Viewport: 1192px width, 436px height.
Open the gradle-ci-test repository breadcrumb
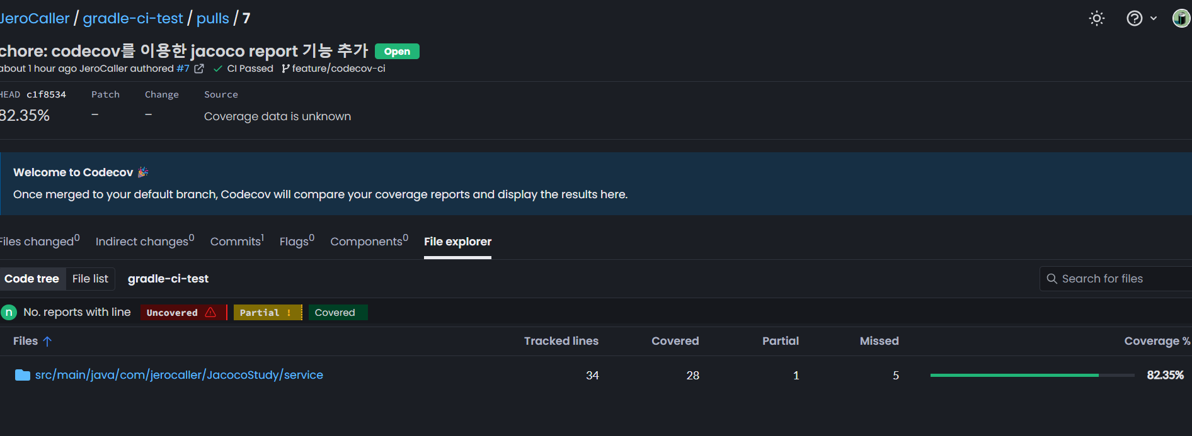pos(133,18)
